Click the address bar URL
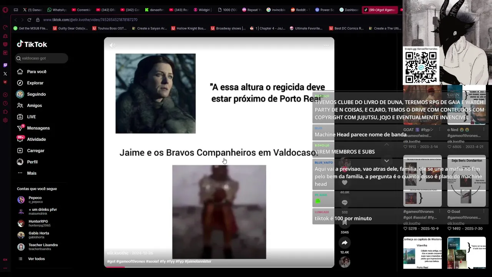Screen dimensions: 492x277 click(x=90, y=20)
